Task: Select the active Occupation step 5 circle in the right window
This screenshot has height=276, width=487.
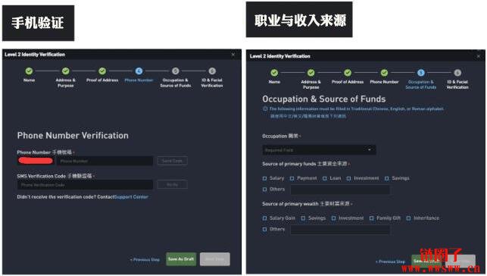Action: (x=421, y=73)
